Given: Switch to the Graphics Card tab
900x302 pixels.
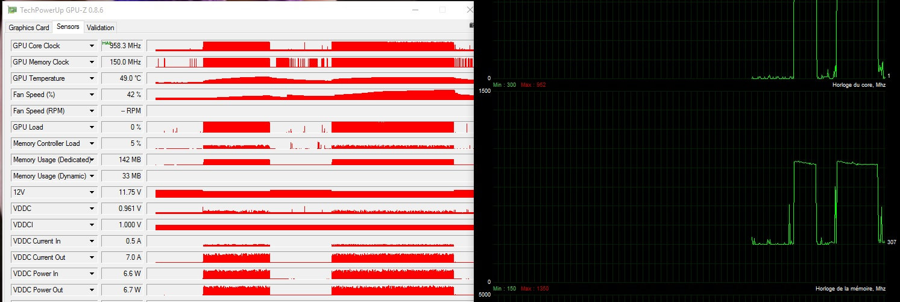Looking at the screenshot, I should tap(29, 28).
